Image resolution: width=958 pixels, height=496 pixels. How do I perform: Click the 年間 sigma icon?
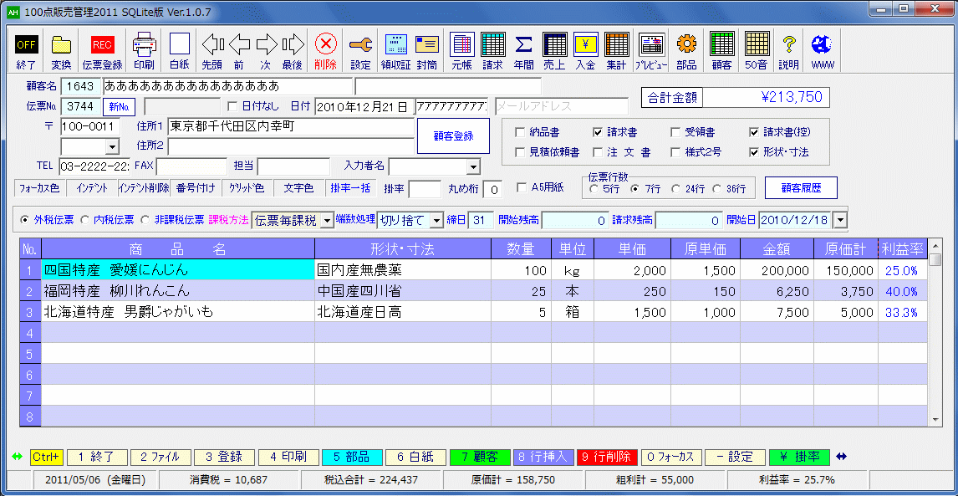coord(523,51)
